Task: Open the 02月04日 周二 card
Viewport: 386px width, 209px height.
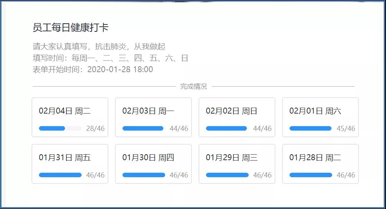Action: tap(70, 117)
